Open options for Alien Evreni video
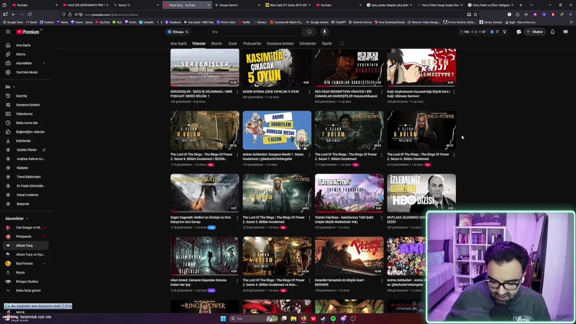This screenshot has width=576, height=324. coord(237,281)
